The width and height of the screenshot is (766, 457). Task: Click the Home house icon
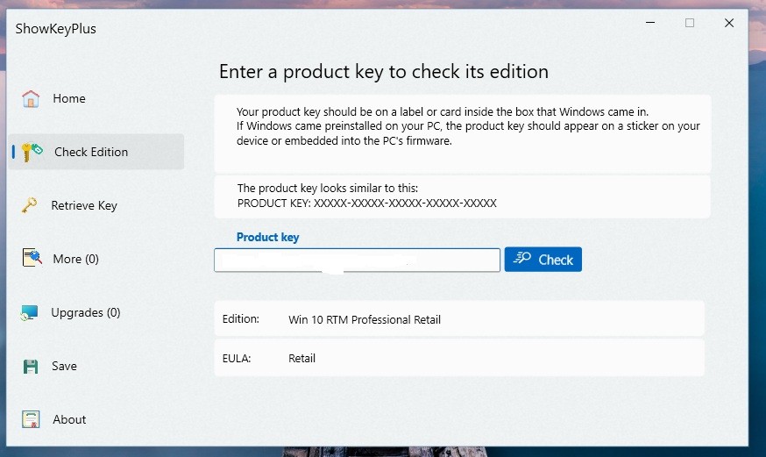31,99
